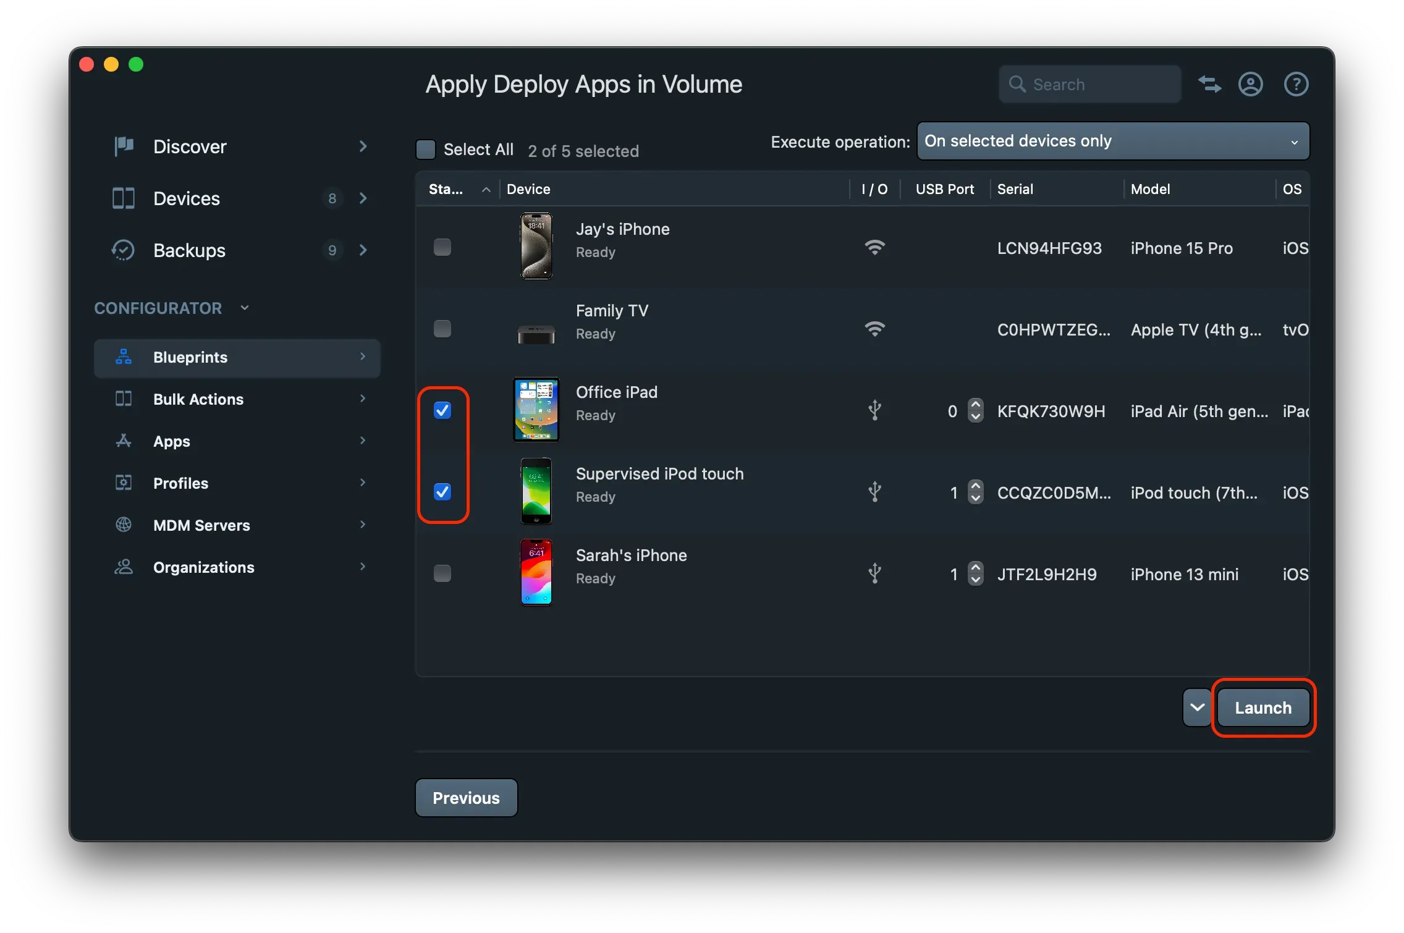This screenshot has width=1404, height=933.
Task: Open the account icon in the toolbar
Action: point(1250,84)
